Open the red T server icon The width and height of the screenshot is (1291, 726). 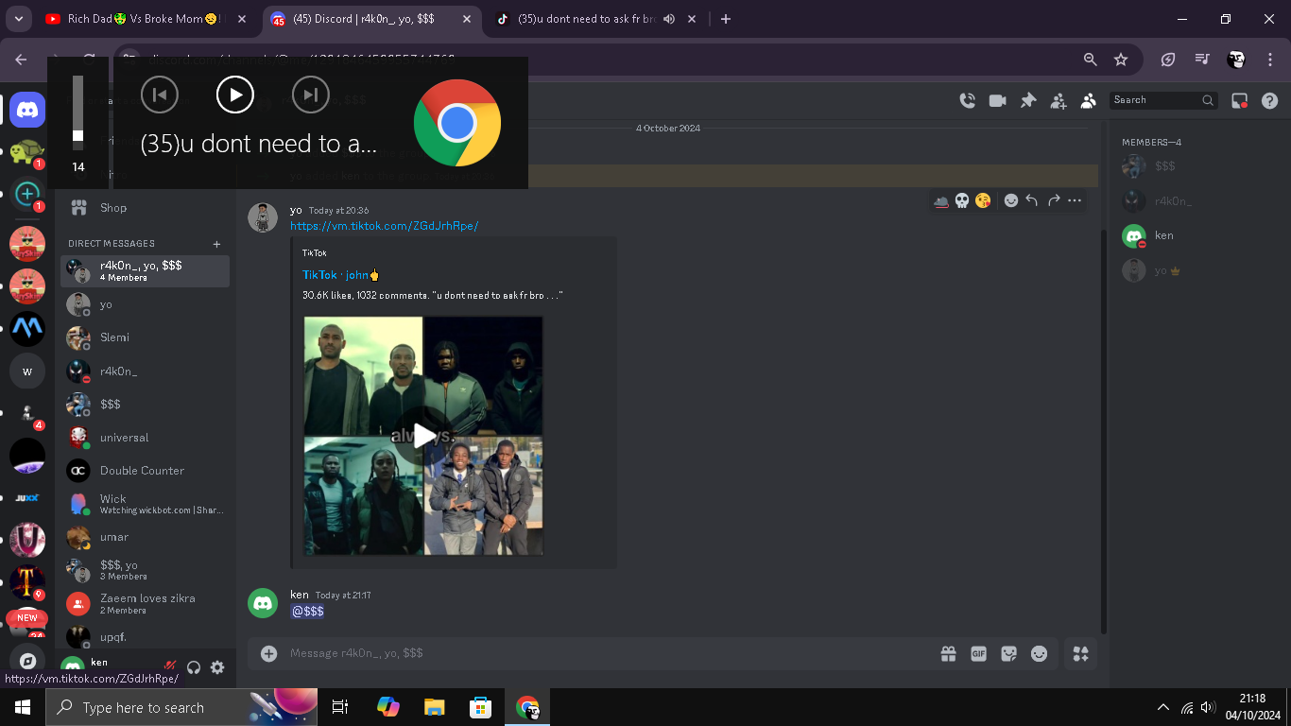tap(27, 582)
